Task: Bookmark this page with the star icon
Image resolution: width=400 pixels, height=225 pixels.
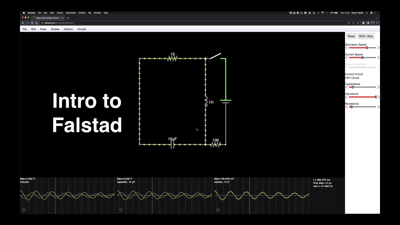Action: click(358, 23)
